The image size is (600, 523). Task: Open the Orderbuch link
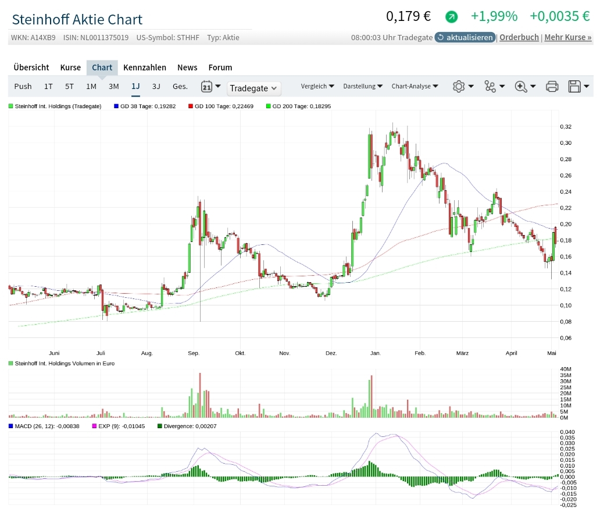click(x=519, y=37)
